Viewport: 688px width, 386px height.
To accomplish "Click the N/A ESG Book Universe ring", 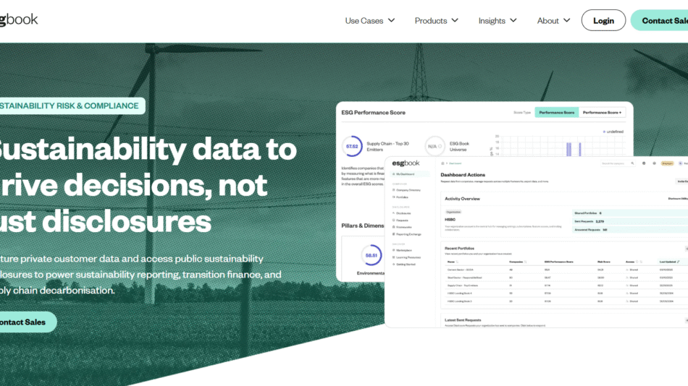I will (x=435, y=147).
